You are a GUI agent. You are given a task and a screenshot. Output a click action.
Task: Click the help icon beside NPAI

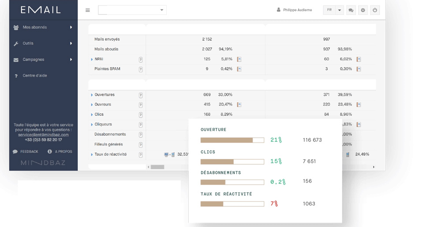point(141,59)
